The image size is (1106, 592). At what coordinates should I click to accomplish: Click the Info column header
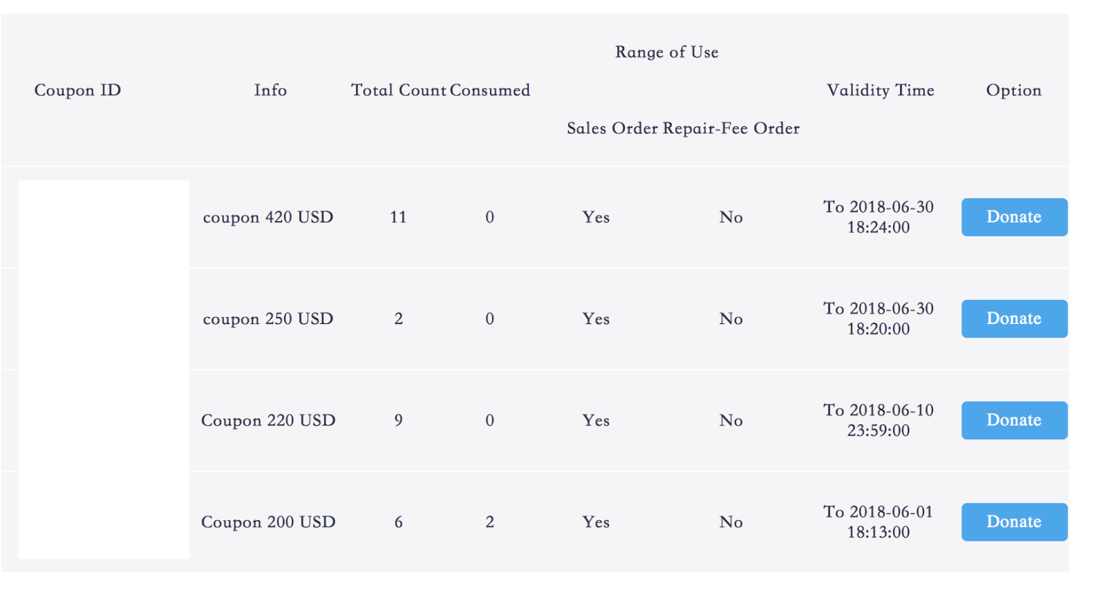tap(270, 90)
